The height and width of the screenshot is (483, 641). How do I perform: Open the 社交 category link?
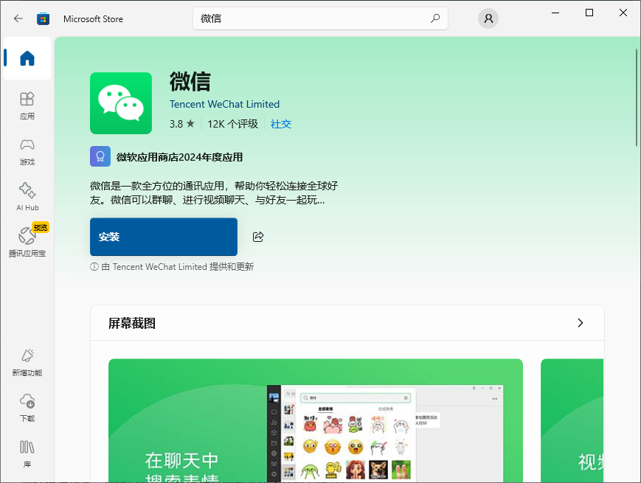280,123
